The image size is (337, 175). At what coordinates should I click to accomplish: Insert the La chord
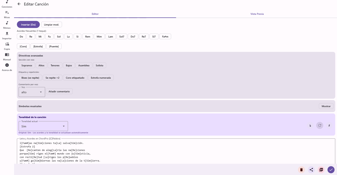[x=68, y=37]
